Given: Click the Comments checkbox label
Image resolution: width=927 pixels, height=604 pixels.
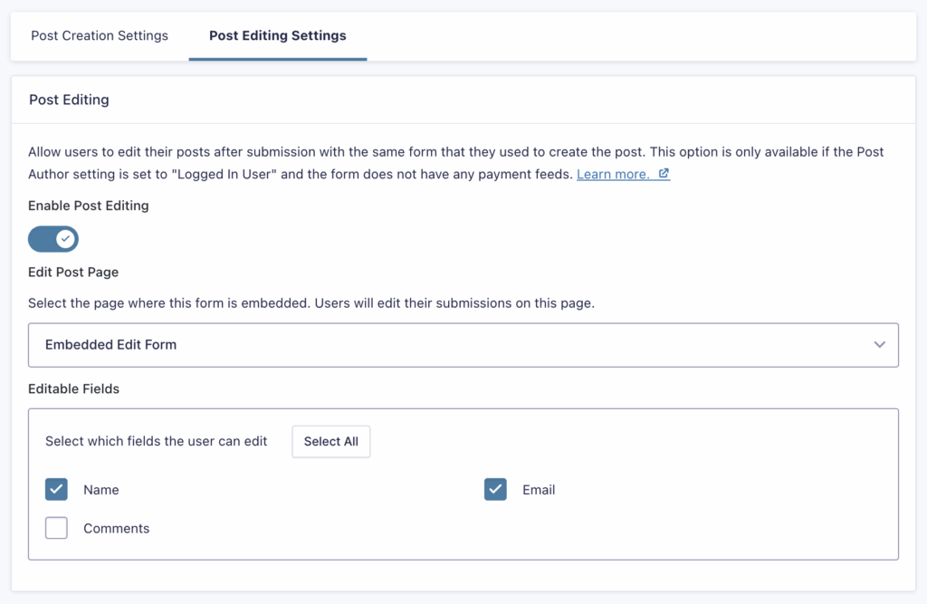Looking at the screenshot, I should click(116, 527).
